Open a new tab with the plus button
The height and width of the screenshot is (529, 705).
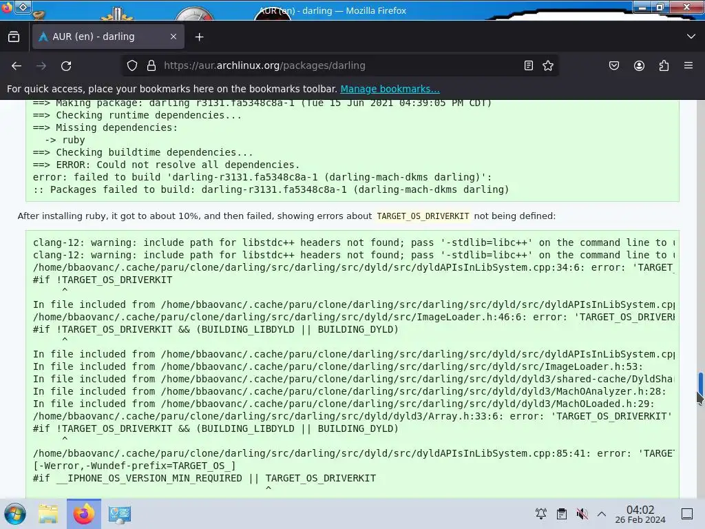coord(199,37)
